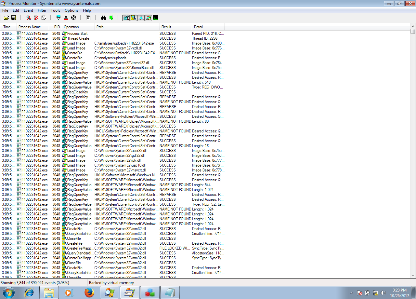Toggle Autoscroll in the toolbar
This screenshot has height=299, width=416.
point(36,18)
